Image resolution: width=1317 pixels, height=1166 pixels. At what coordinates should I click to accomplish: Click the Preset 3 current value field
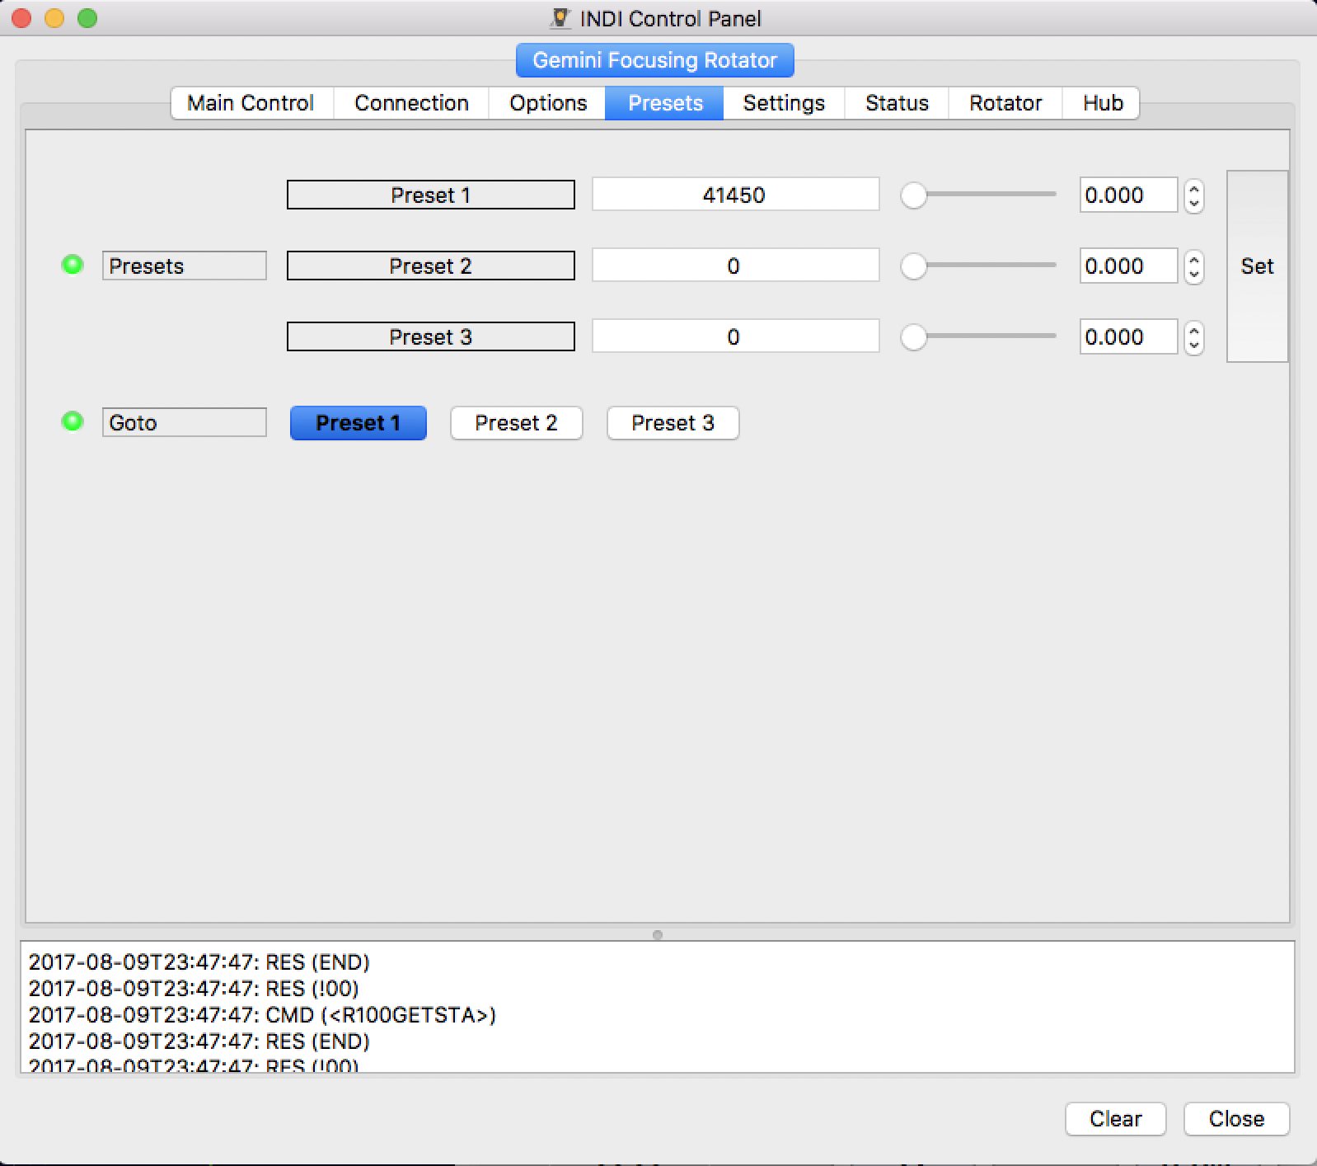tap(735, 336)
